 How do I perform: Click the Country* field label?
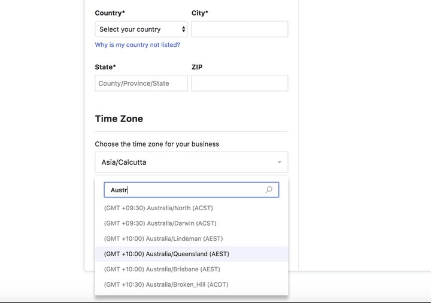(x=110, y=13)
